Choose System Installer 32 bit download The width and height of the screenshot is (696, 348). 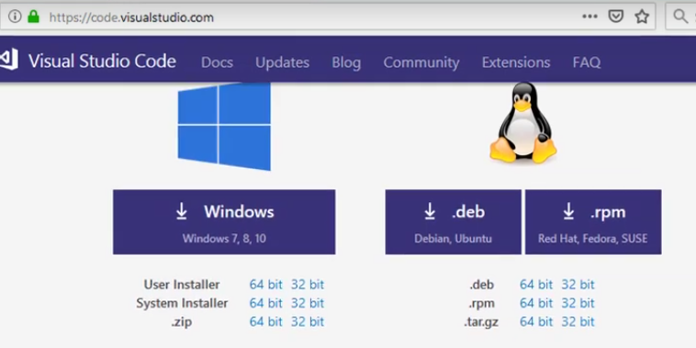308,303
